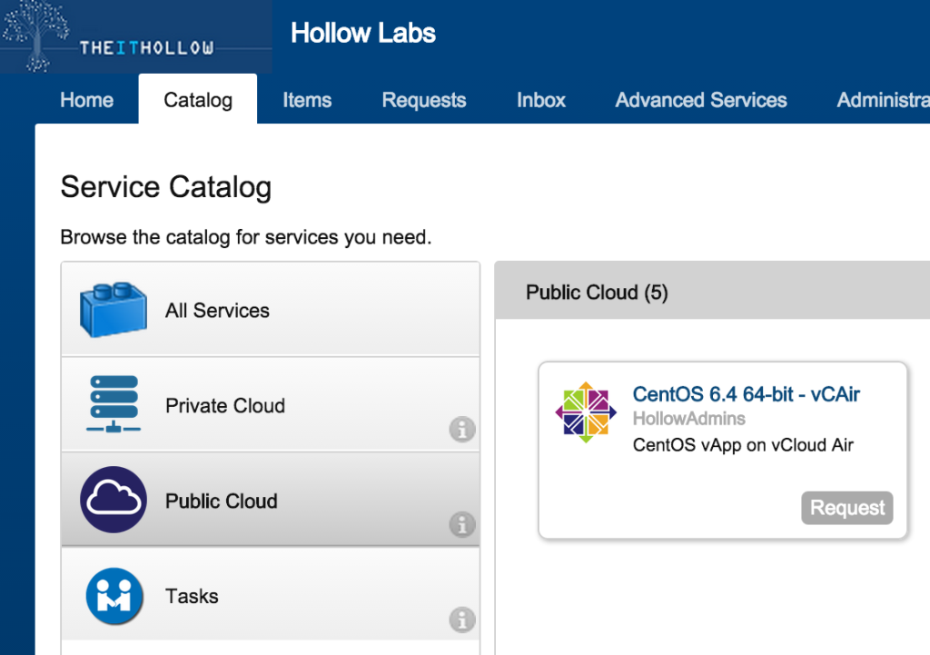The image size is (930, 655).
Task: Open the Advanced Services tab
Action: click(x=700, y=100)
